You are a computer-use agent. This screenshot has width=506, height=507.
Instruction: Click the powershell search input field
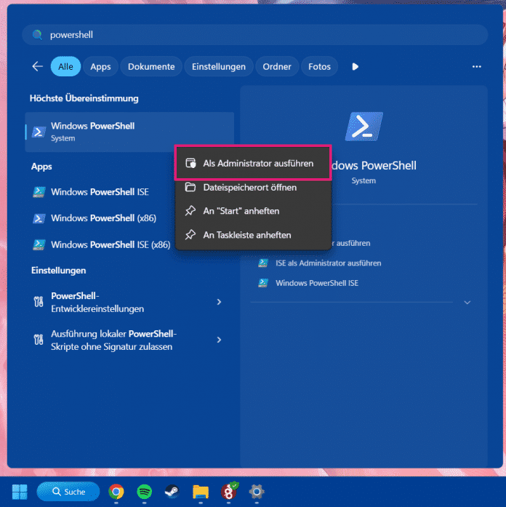(x=254, y=35)
